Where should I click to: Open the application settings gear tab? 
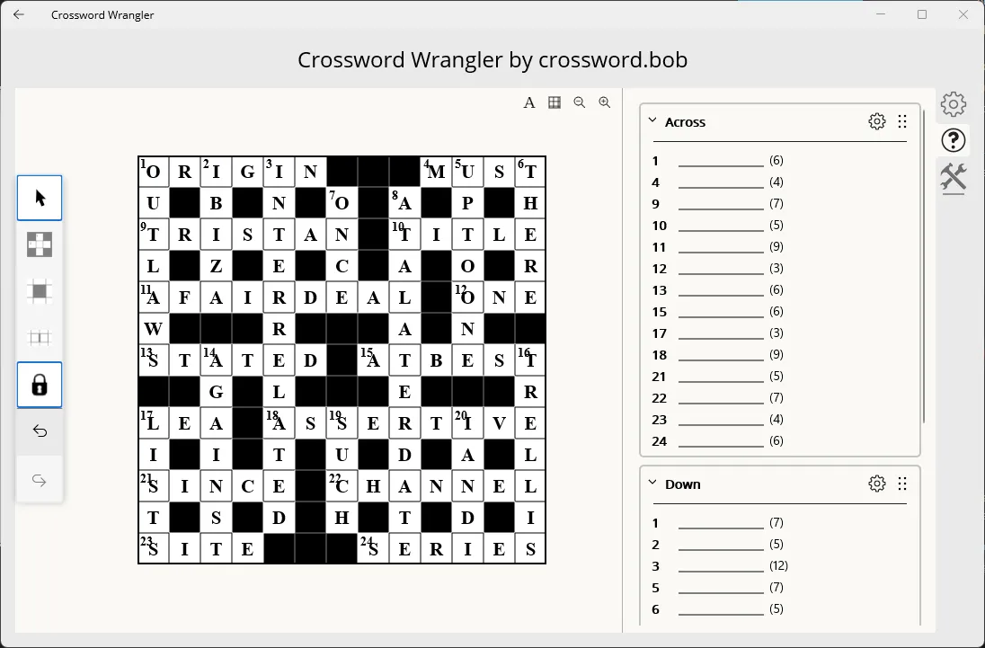pyautogui.click(x=953, y=104)
